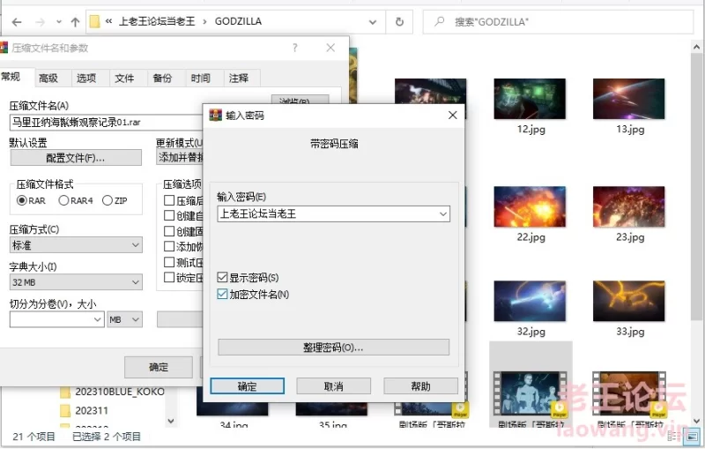Go up one folder level arrow
Viewport: 705px width, 449px height.
coord(75,21)
